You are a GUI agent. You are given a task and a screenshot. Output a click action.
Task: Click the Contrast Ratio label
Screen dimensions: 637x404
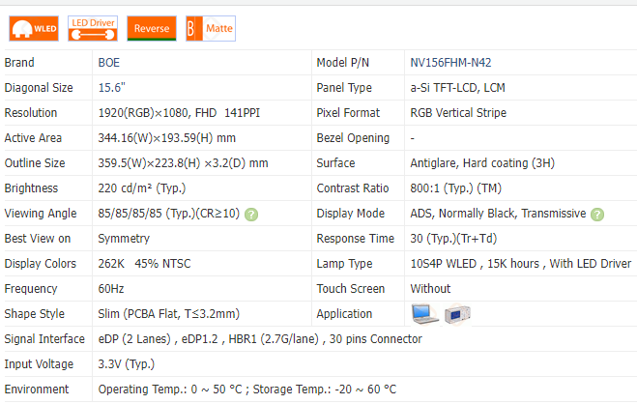pos(353,188)
